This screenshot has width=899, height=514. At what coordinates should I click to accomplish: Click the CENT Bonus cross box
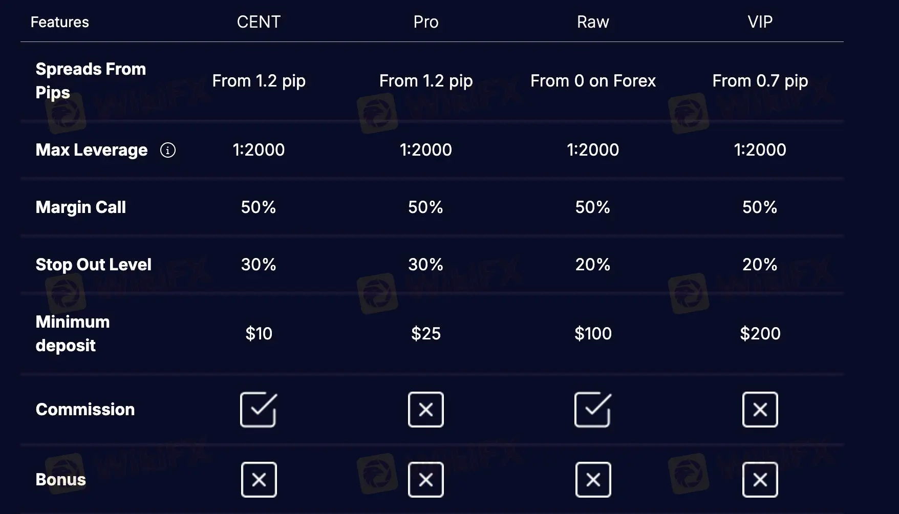(259, 480)
